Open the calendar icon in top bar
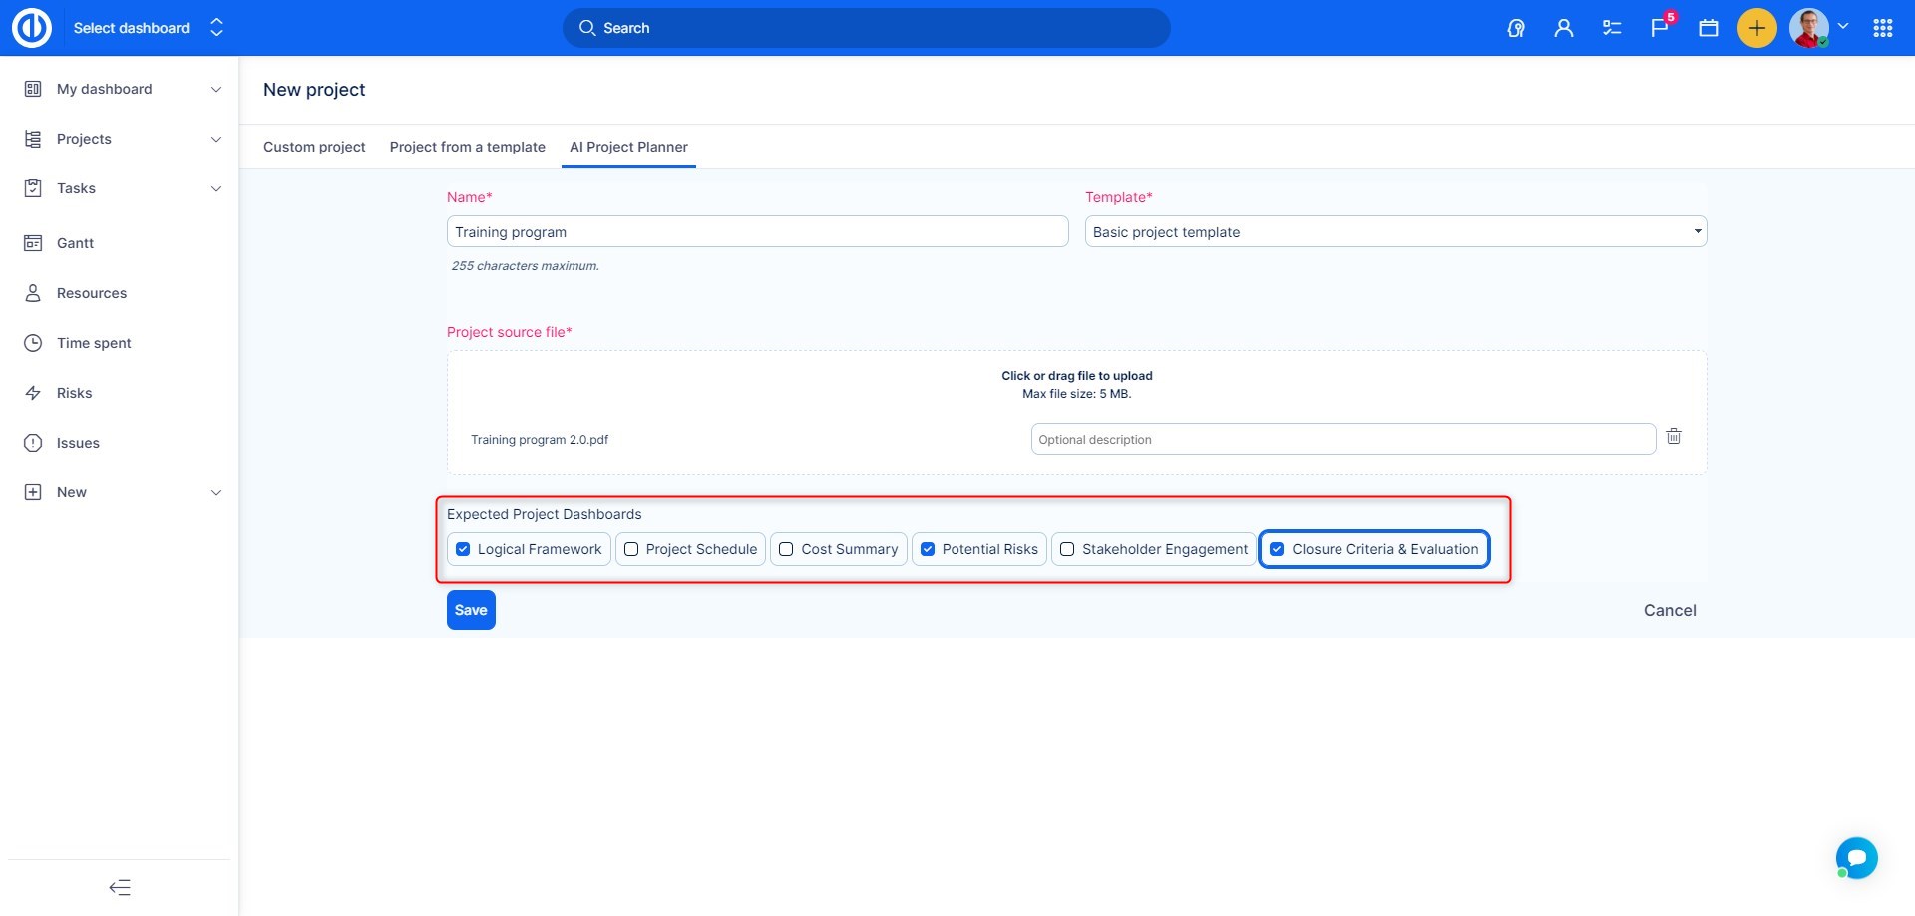The height and width of the screenshot is (916, 1915). tap(1708, 28)
